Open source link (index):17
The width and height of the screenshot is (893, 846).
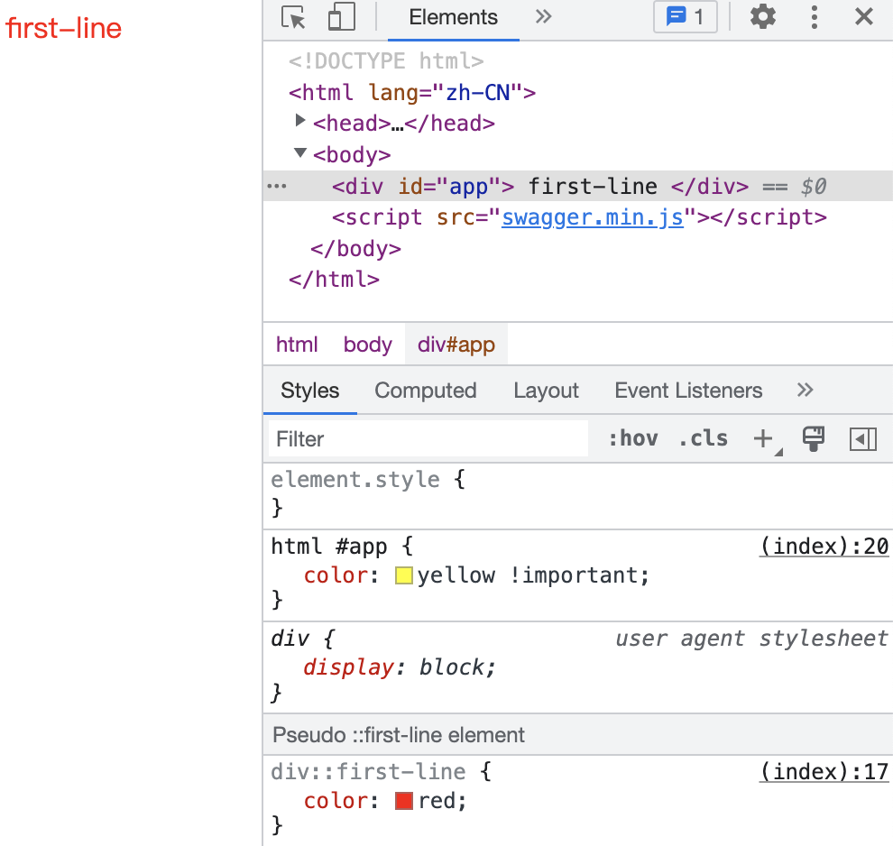point(824,771)
